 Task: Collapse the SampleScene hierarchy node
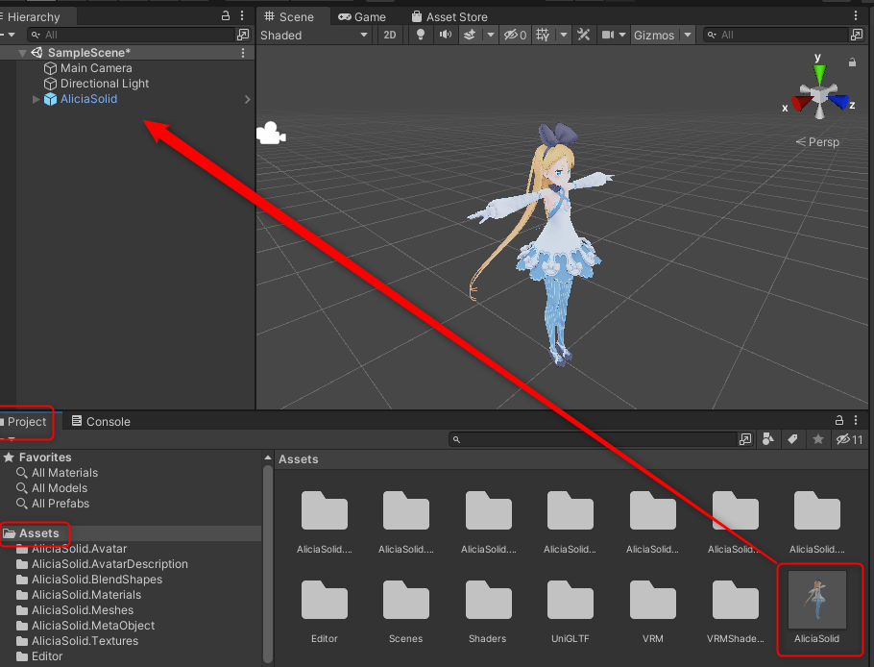21,52
